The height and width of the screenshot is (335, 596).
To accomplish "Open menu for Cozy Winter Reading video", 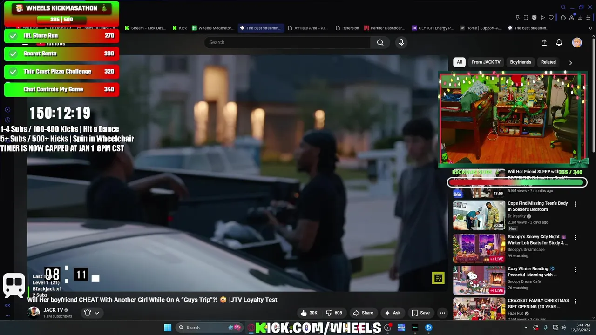I will [576, 269].
